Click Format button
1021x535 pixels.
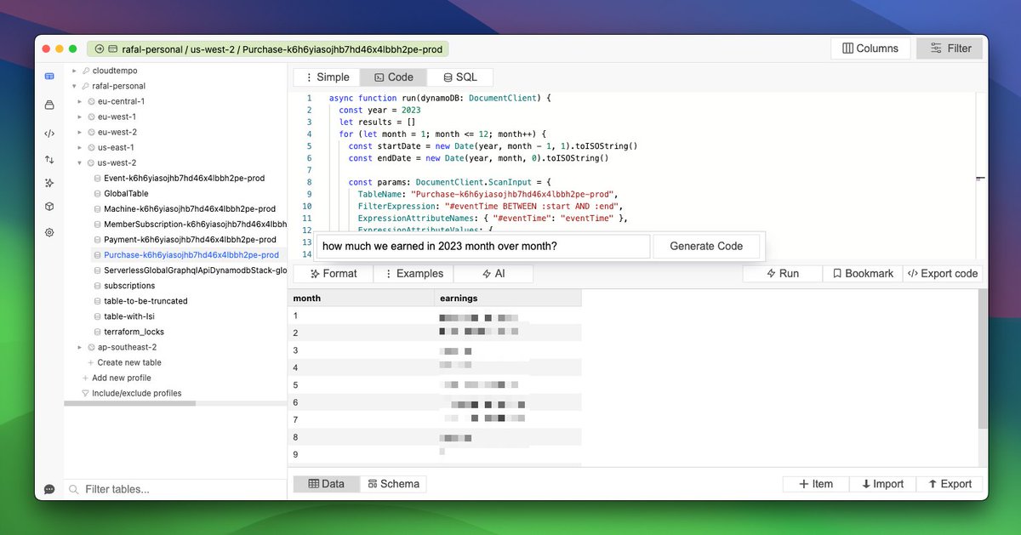(334, 274)
